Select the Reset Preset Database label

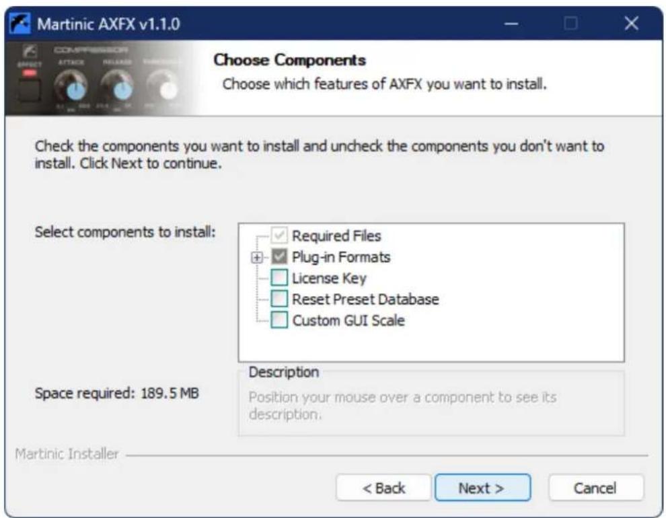tap(365, 299)
